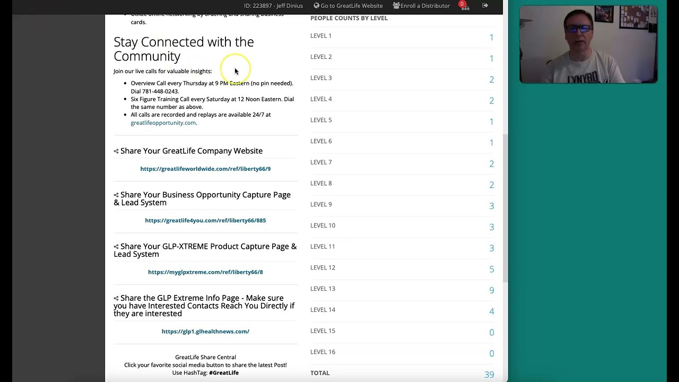The height and width of the screenshot is (382, 679).
Task: Click Go to GreatLife Website menu item
Action: coord(351,6)
